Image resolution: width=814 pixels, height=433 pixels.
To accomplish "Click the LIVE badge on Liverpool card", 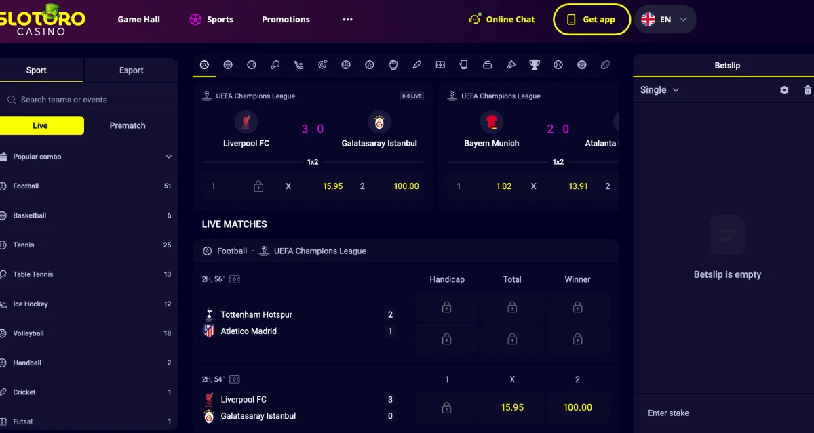I will click(x=412, y=96).
